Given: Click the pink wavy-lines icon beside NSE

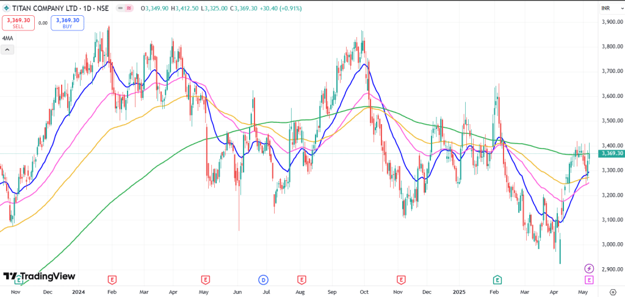Looking at the screenshot, I should 129,9.
